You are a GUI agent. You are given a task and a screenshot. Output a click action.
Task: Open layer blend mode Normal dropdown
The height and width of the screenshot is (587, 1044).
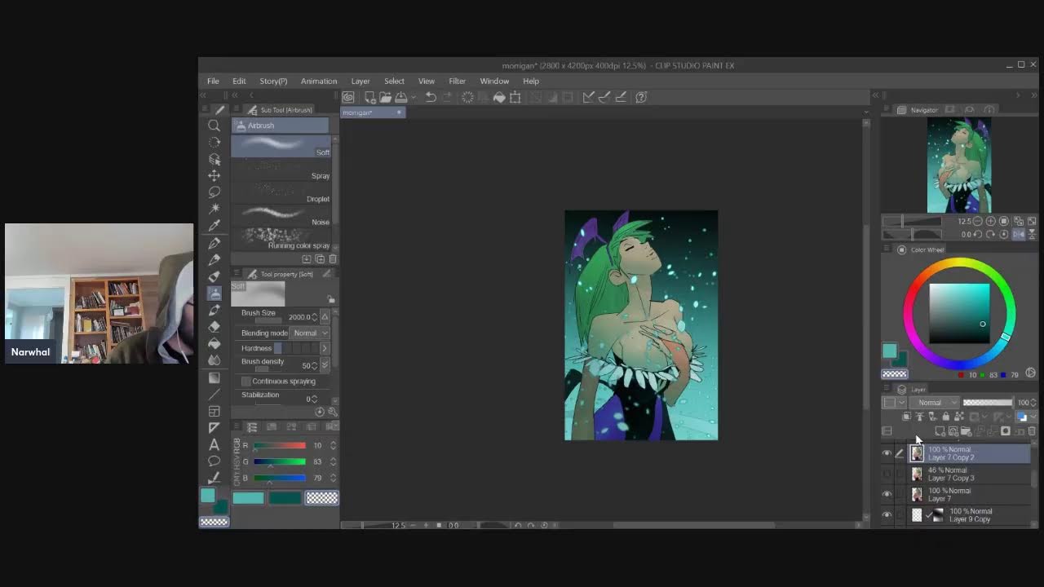click(934, 403)
